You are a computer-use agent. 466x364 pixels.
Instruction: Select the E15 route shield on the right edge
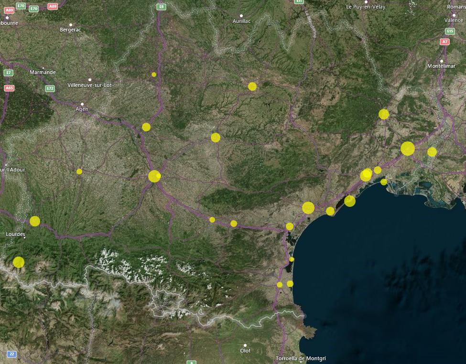coord(450,31)
